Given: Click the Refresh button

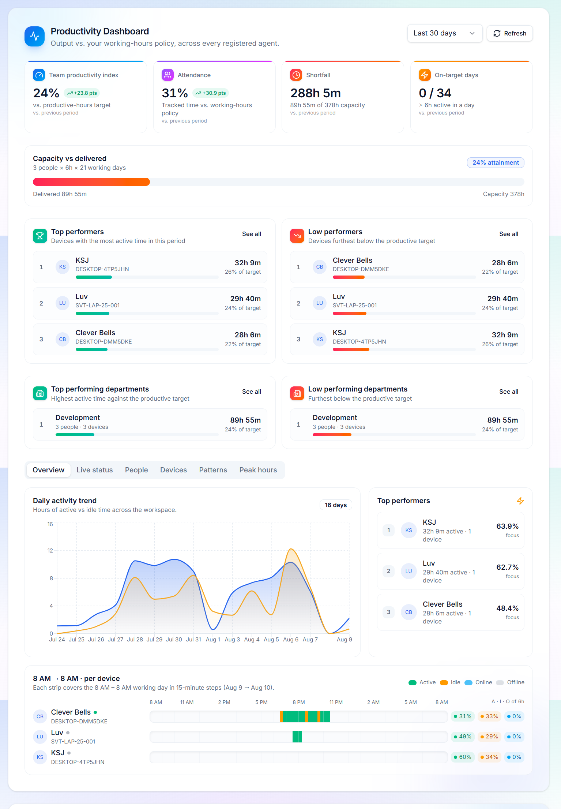Looking at the screenshot, I should point(509,33).
